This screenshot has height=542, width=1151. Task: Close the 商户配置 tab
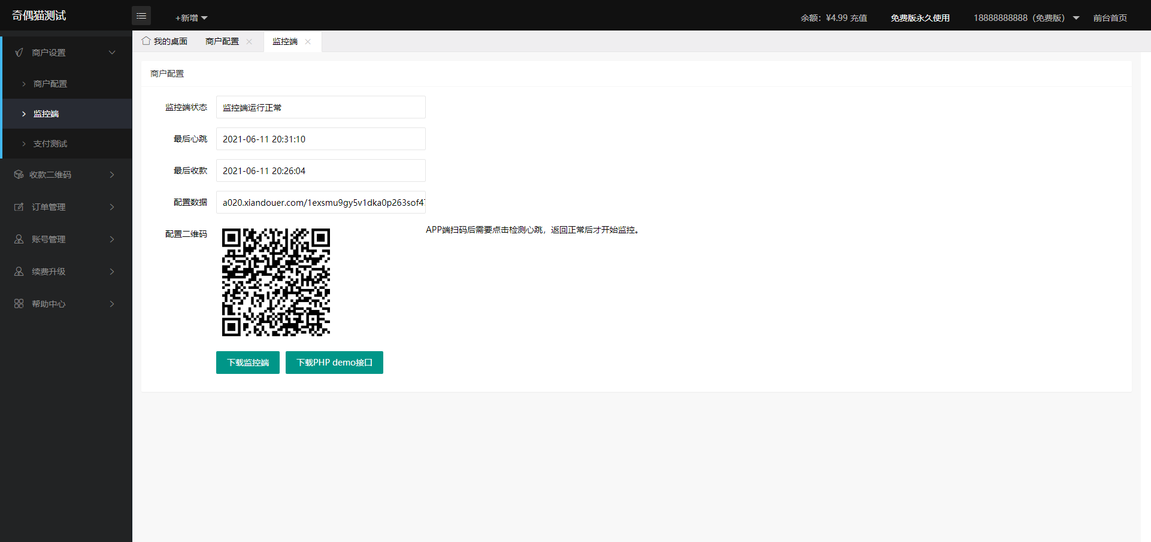249,41
